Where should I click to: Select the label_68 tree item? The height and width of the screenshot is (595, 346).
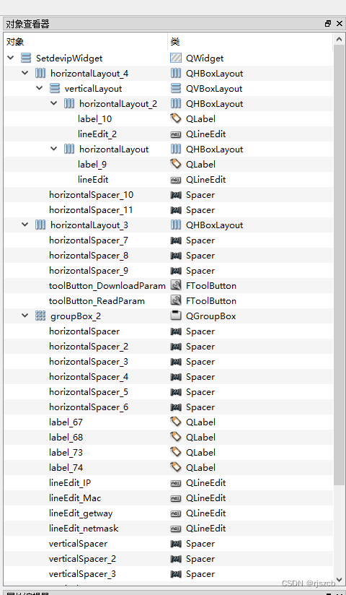pos(66,438)
